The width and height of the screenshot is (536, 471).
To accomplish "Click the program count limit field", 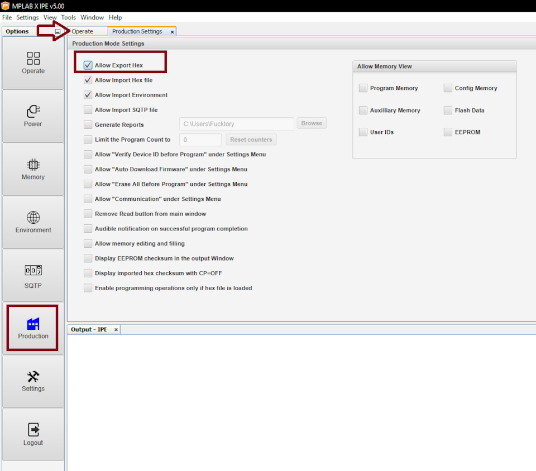I will click(x=200, y=140).
